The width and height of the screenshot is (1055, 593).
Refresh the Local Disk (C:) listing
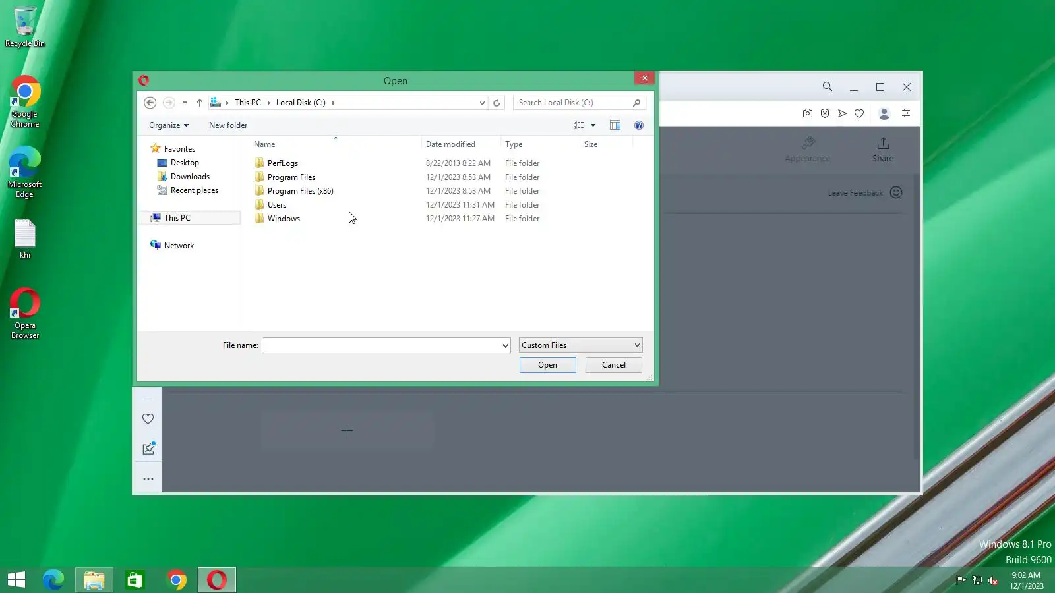tap(497, 103)
